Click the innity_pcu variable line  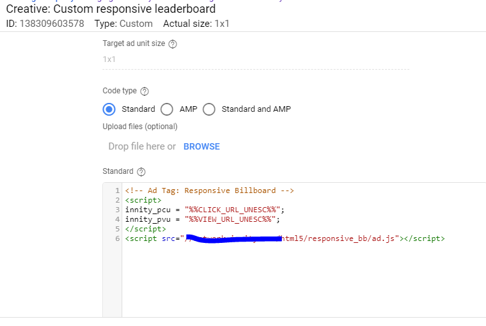(205, 210)
